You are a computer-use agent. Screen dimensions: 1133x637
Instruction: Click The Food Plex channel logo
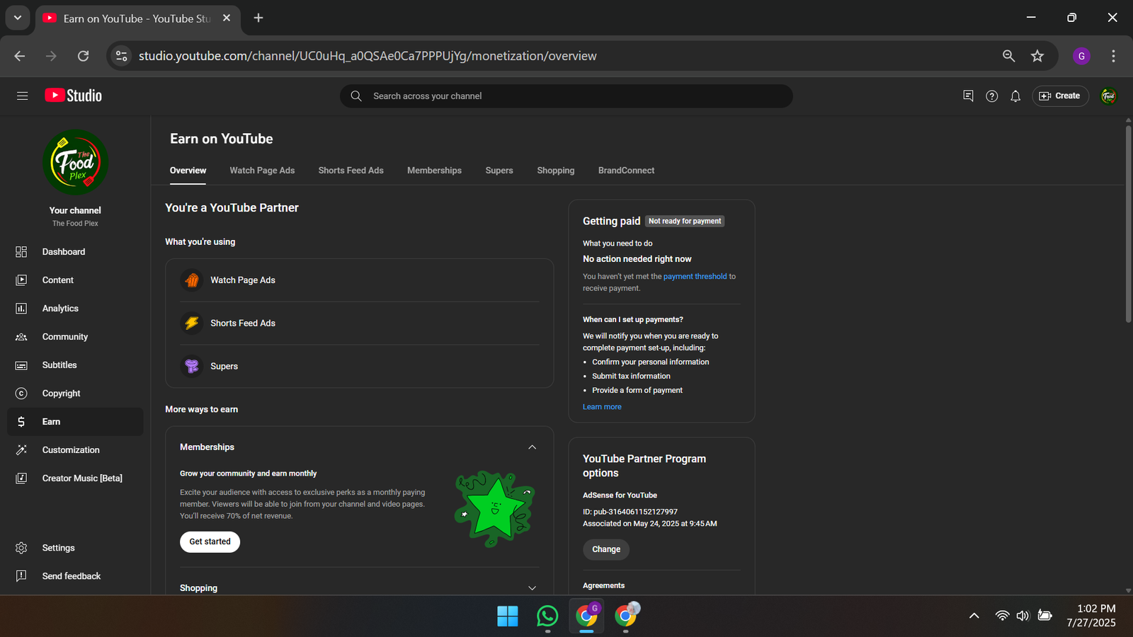(x=75, y=162)
